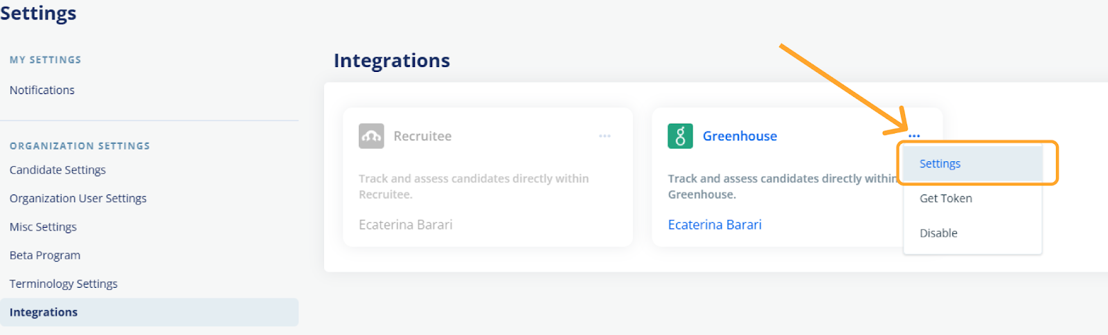The height and width of the screenshot is (335, 1108).
Task: Click Ecaterina Barari name under Recruitee
Action: coord(406,225)
